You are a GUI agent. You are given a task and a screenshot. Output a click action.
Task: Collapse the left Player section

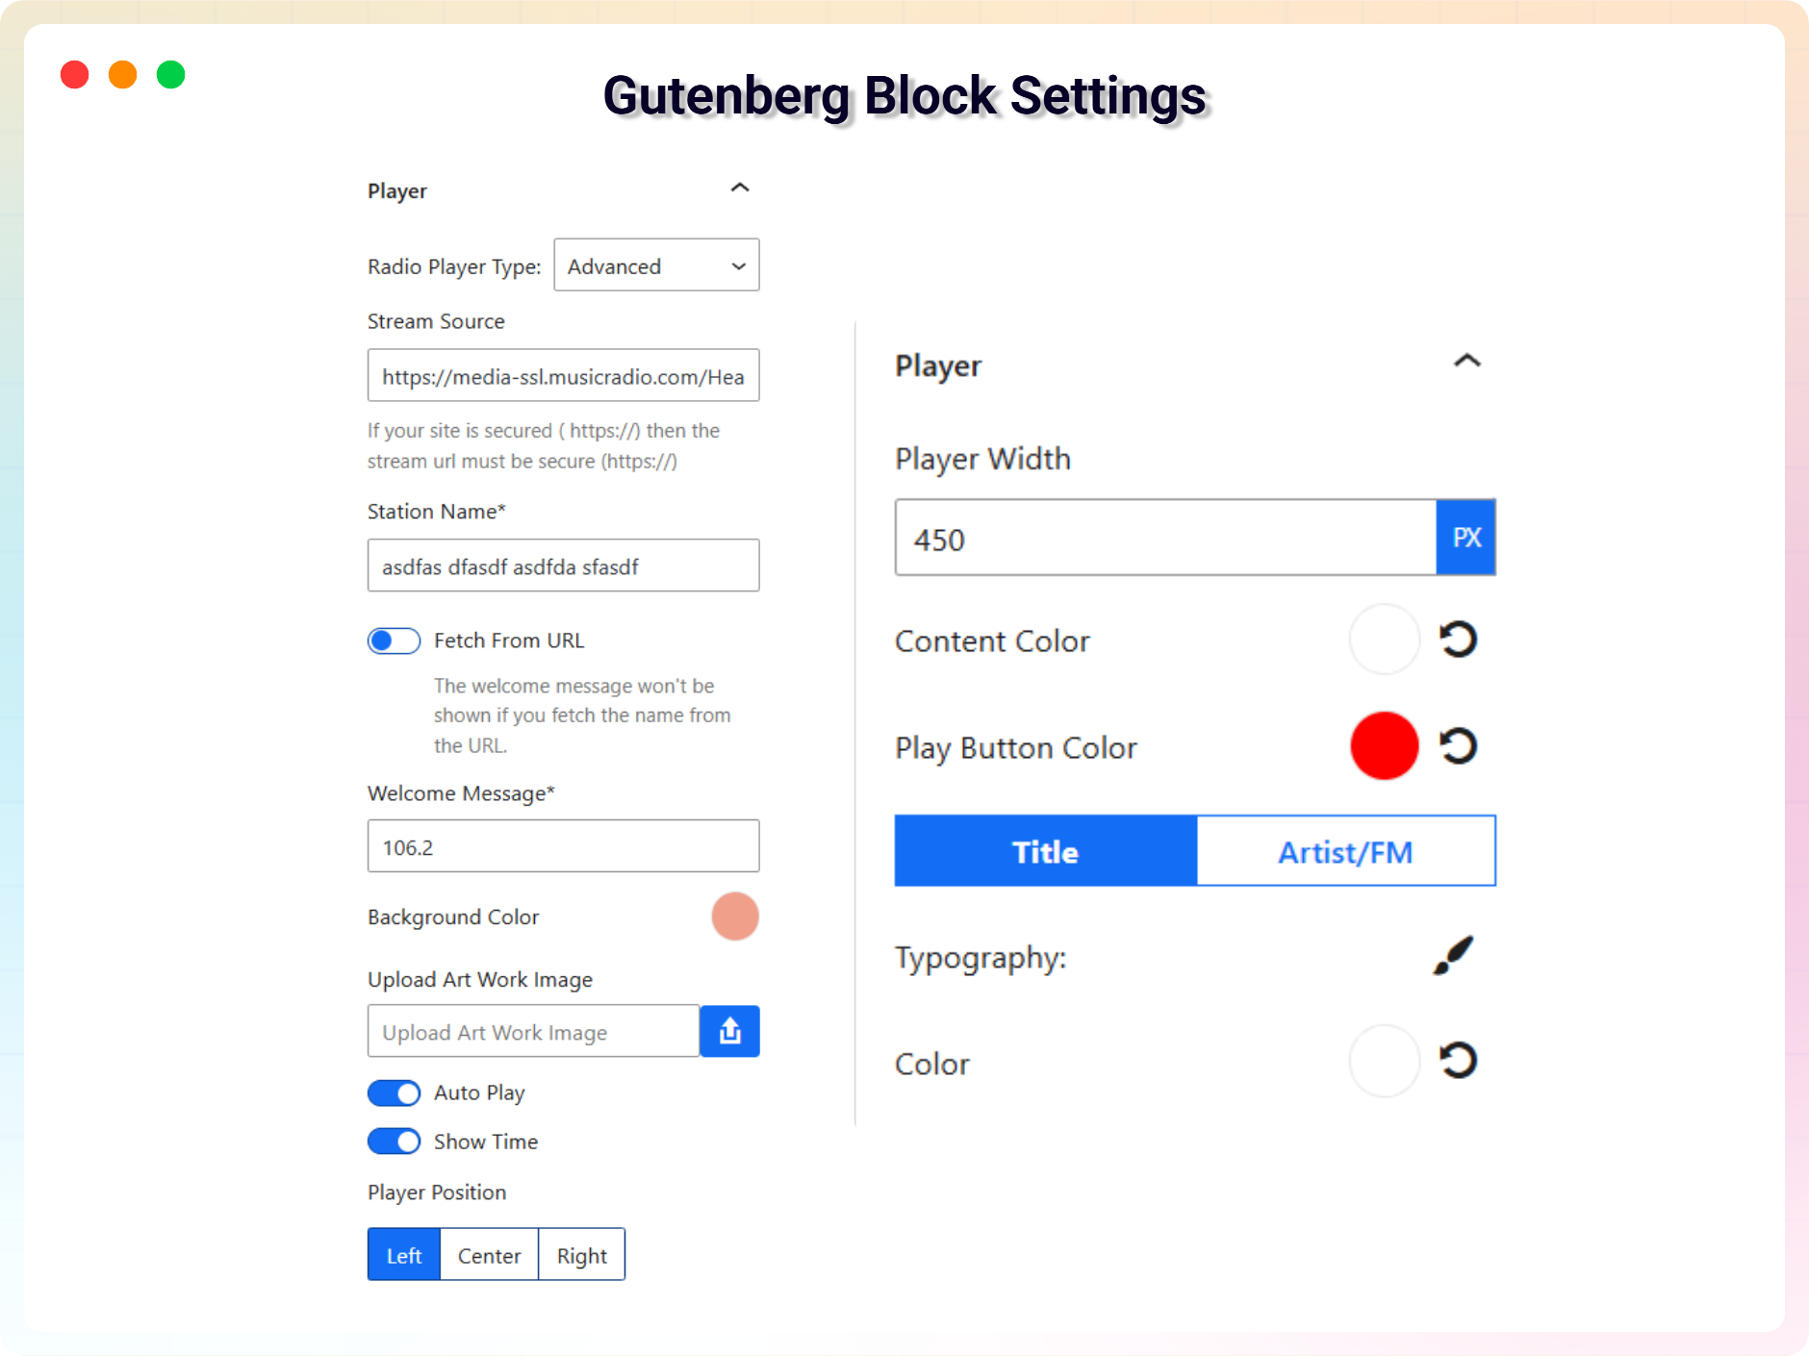pyautogui.click(x=740, y=188)
